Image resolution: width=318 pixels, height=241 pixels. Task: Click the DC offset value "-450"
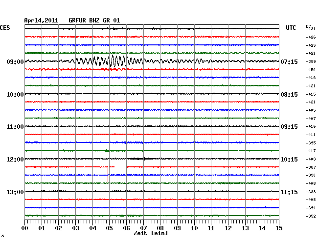point(311,70)
